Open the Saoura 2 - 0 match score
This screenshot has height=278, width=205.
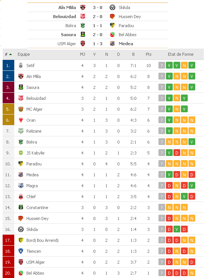point(98,35)
